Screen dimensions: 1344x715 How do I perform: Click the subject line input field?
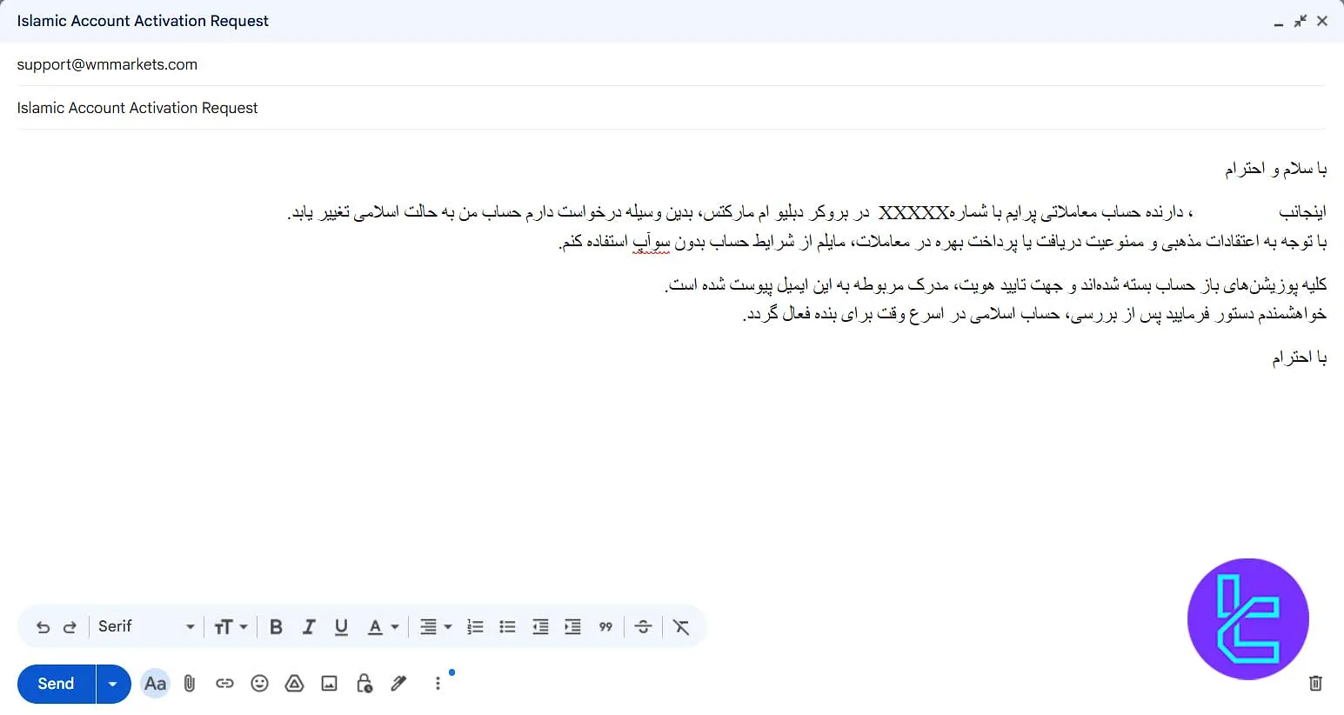click(348, 107)
